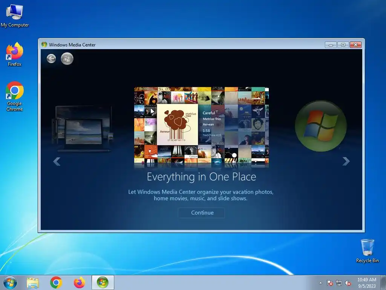Click the Media Center taskbar button
The image size is (386, 290).
click(103, 282)
